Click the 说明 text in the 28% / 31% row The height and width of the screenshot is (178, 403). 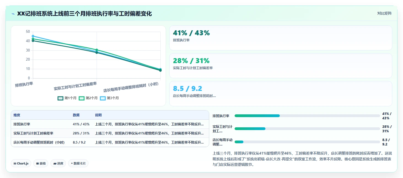click(x=149, y=133)
